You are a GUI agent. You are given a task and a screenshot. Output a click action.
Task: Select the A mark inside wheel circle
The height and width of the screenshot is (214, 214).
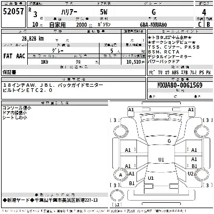point(120,175)
